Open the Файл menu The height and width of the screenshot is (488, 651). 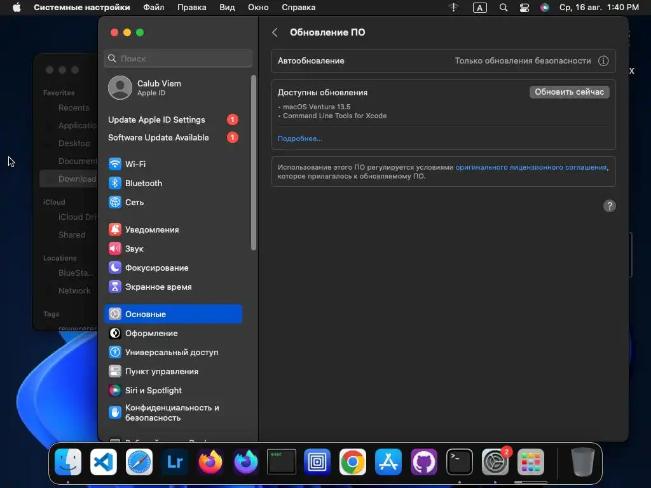click(154, 8)
